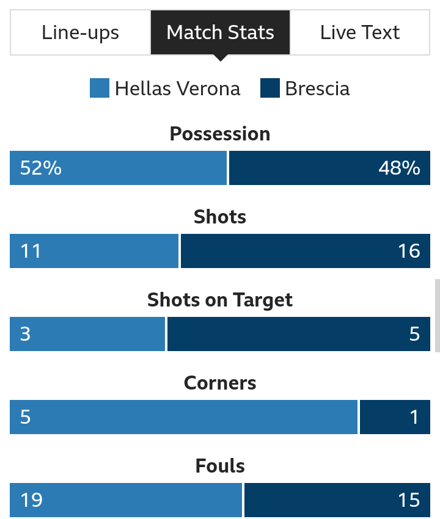Open the Live Text tab
This screenshot has width=440, height=519.
point(360,32)
